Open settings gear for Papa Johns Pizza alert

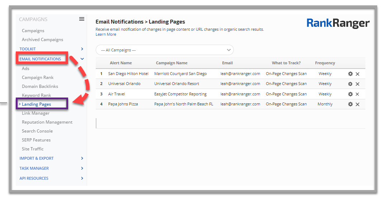350,104
